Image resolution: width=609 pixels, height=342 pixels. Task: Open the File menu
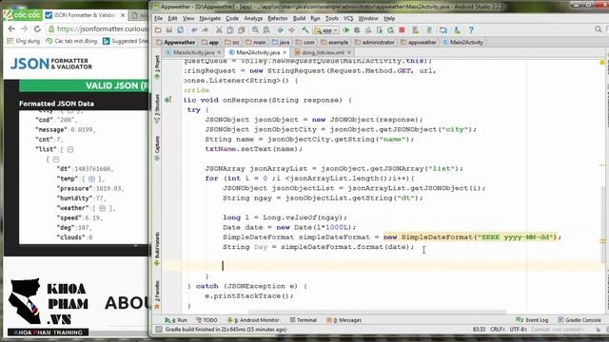[x=159, y=18]
